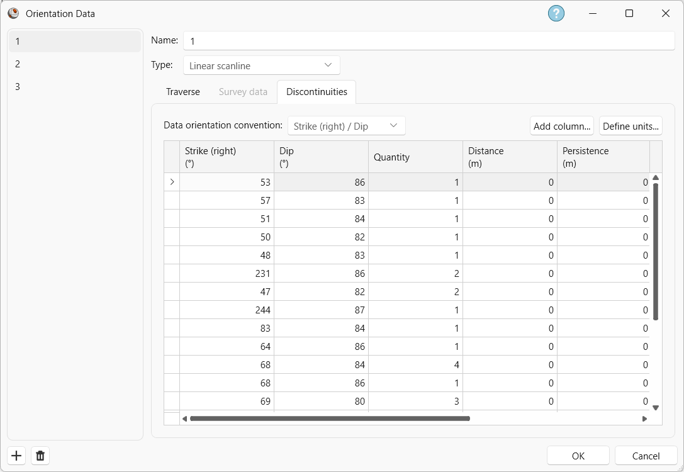Add a new traverse with the plus icon

tap(16, 455)
